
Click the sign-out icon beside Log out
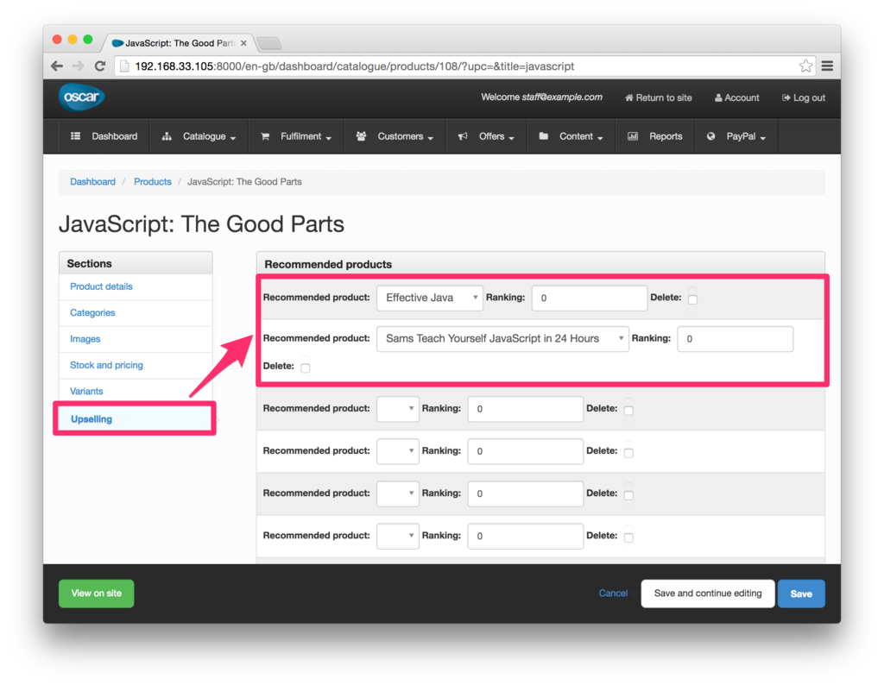786,97
